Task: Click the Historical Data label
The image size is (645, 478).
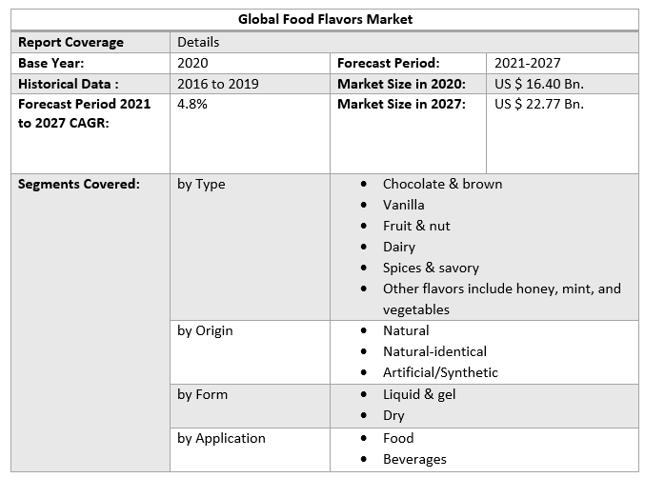Action: click(69, 84)
